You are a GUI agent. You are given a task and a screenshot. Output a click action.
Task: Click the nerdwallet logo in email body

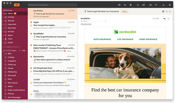pyautogui.click(x=125, y=32)
